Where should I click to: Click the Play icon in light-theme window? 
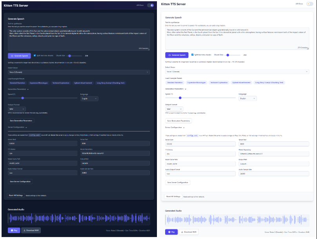tap(169, 232)
